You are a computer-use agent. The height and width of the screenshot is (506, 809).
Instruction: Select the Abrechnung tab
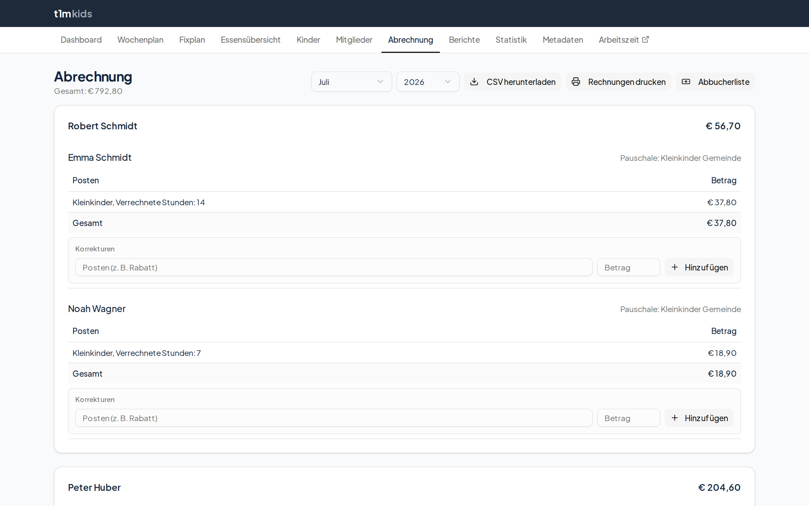[410, 40]
